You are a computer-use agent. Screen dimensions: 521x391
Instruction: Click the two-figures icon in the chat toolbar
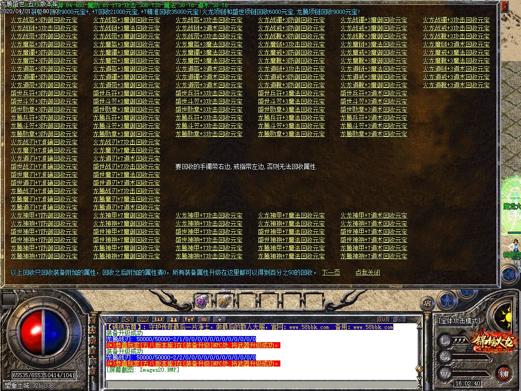(x=174, y=320)
